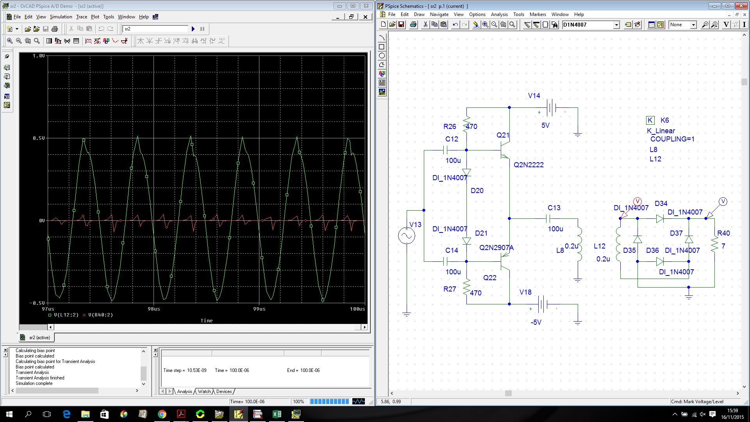Click simulation progress bar in status bar
Viewport: 750px width, 422px height.
(x=329, y=401)
